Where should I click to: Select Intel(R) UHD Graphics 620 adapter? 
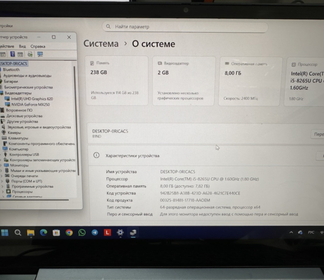coord(32,99)
